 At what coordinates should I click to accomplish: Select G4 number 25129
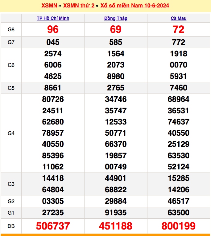coord(179,144)
